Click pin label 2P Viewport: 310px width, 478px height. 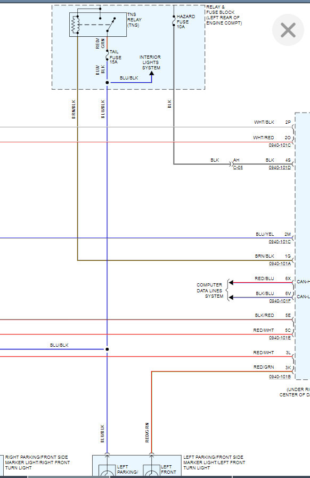288,122
